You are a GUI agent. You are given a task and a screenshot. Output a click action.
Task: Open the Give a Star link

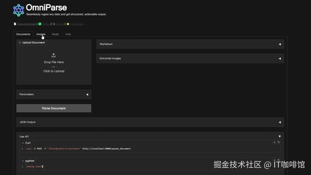pos(77,24)
